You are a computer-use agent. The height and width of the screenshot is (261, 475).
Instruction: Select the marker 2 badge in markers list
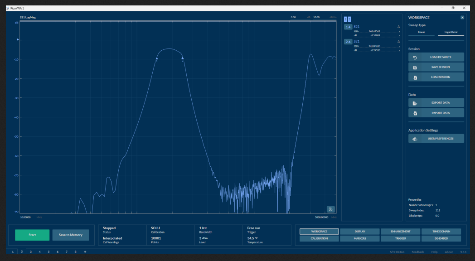(x=348, y=42)
